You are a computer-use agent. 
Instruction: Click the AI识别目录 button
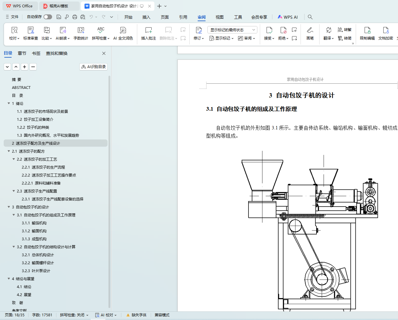click(93, 67)
